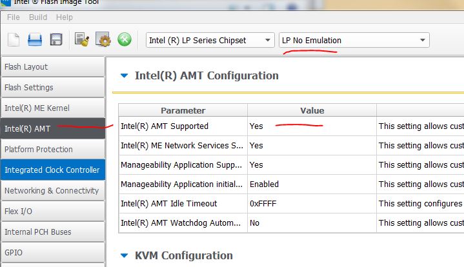Click the No value for AMT Watchdog

click(x=312, y=223)
